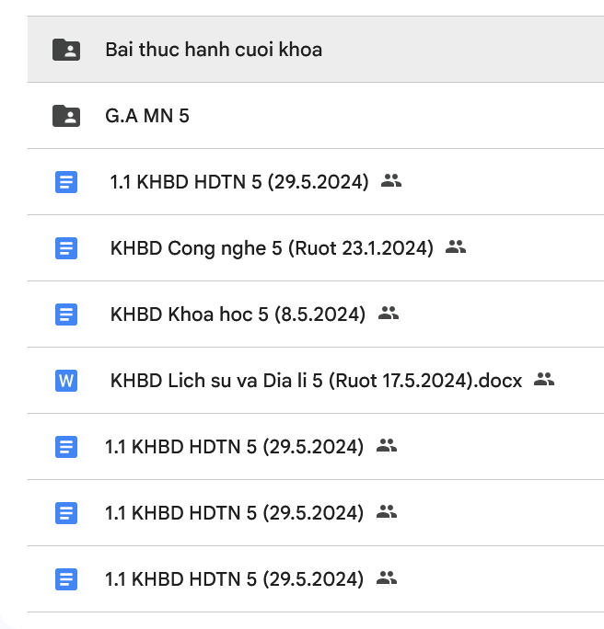Click the Google Docs icon for KHBD Cong nghe 5
Screen dimensions: 604x629
coord(66,248)
